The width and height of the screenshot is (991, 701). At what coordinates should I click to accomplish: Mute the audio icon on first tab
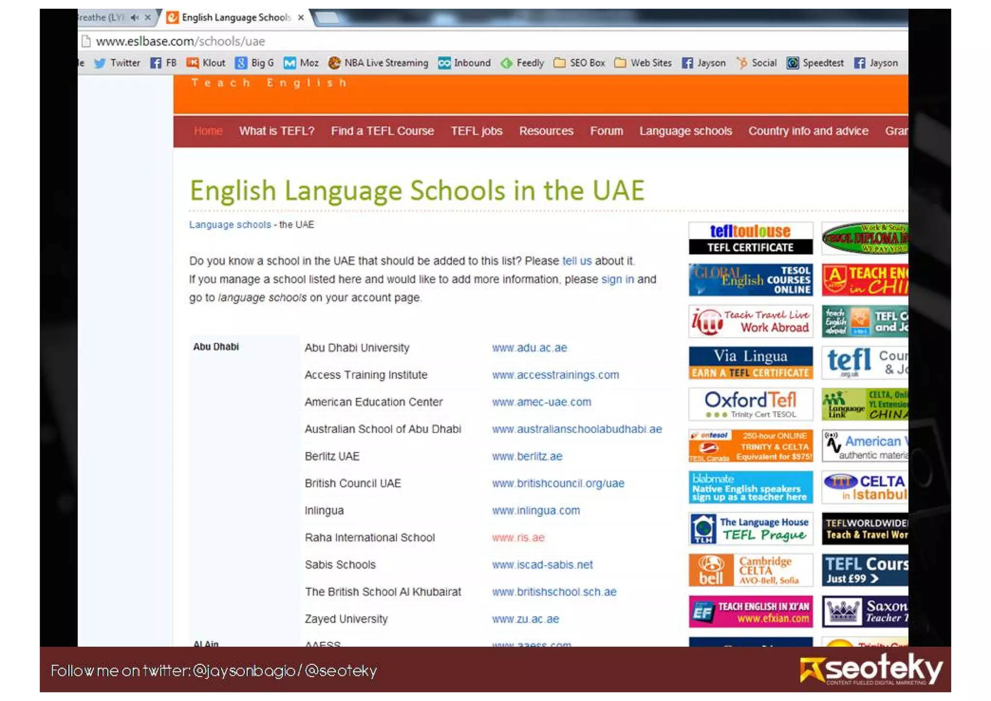pyautogui.click(x=135, y=17)
